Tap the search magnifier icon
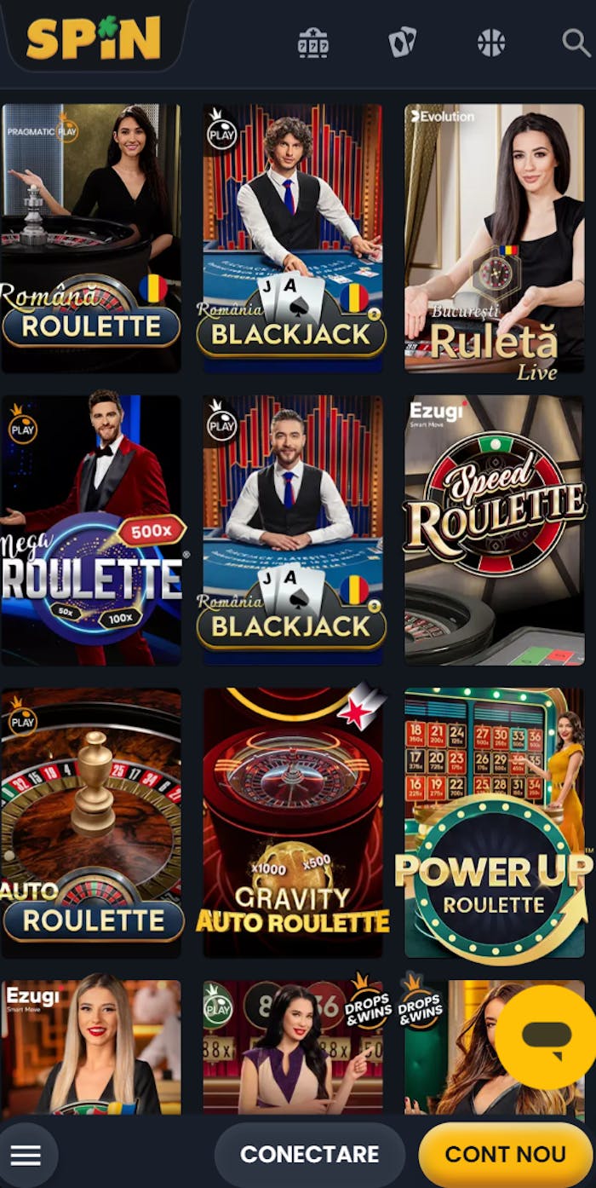The image size is (596, 1188). click(x=576, y=43)
